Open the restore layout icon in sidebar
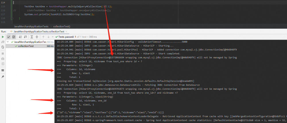 (3, 70)
